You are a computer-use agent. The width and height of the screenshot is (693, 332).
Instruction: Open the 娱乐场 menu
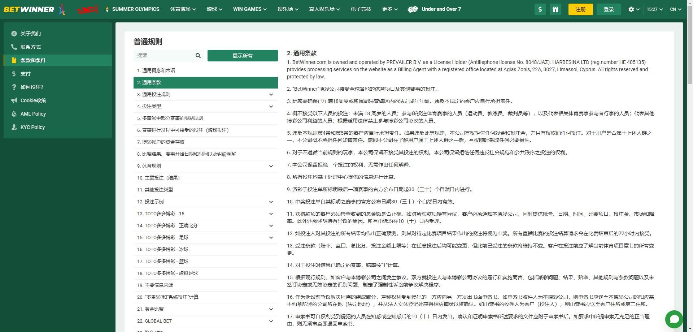coord(288,9)
